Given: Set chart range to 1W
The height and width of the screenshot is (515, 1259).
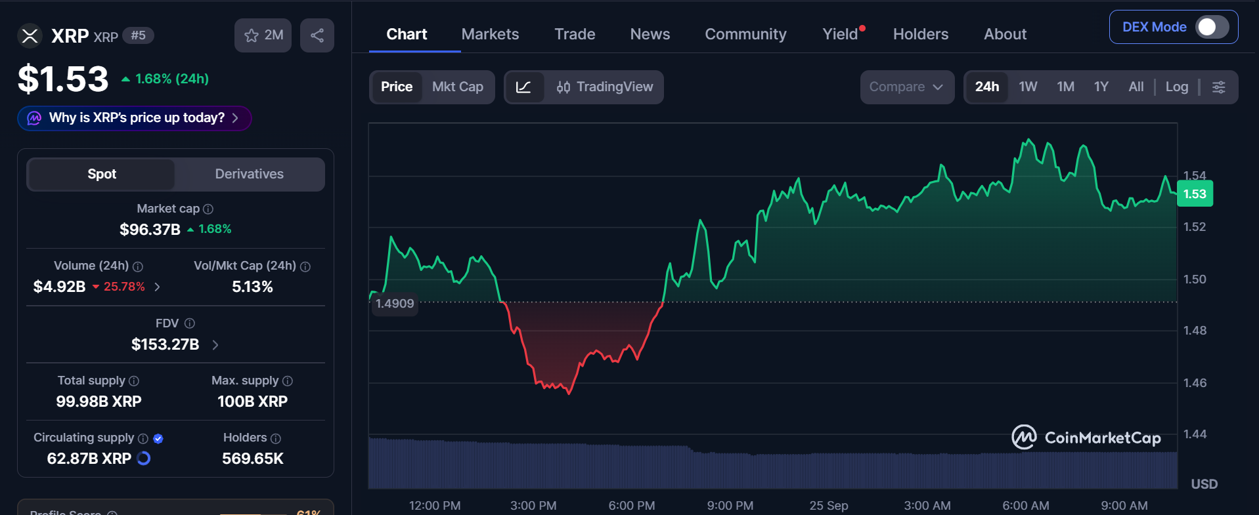Looking at the screenshot, I should coord(1028,87).
